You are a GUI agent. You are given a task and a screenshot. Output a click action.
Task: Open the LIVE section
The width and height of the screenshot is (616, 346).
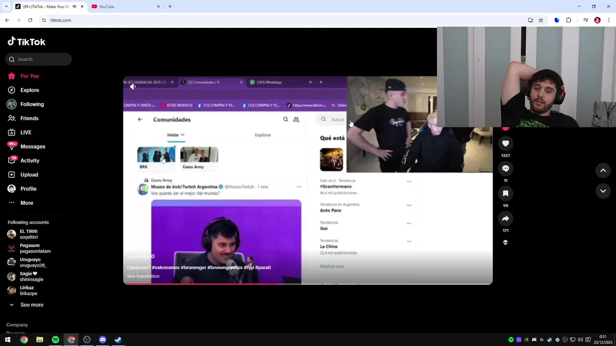coord(19,132)
